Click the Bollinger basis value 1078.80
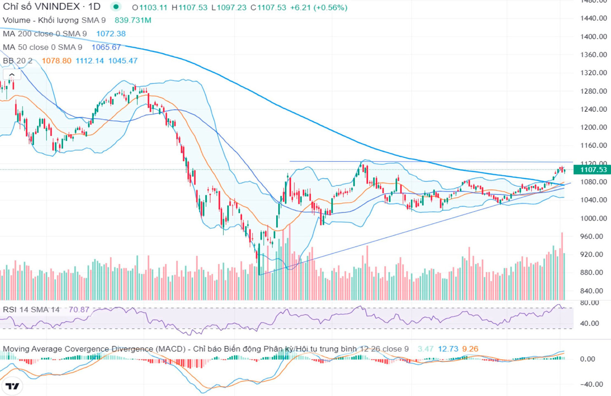 pyautogui.click(x=57, y=61)
